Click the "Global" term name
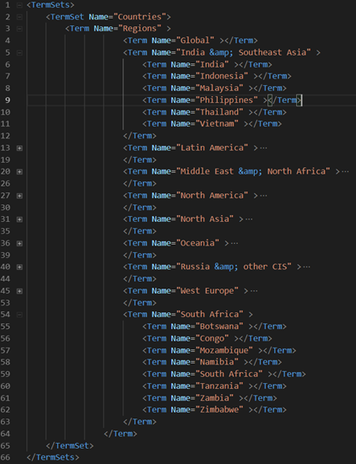The width and height of the screenshot is (356, 464). click(195, 40)
